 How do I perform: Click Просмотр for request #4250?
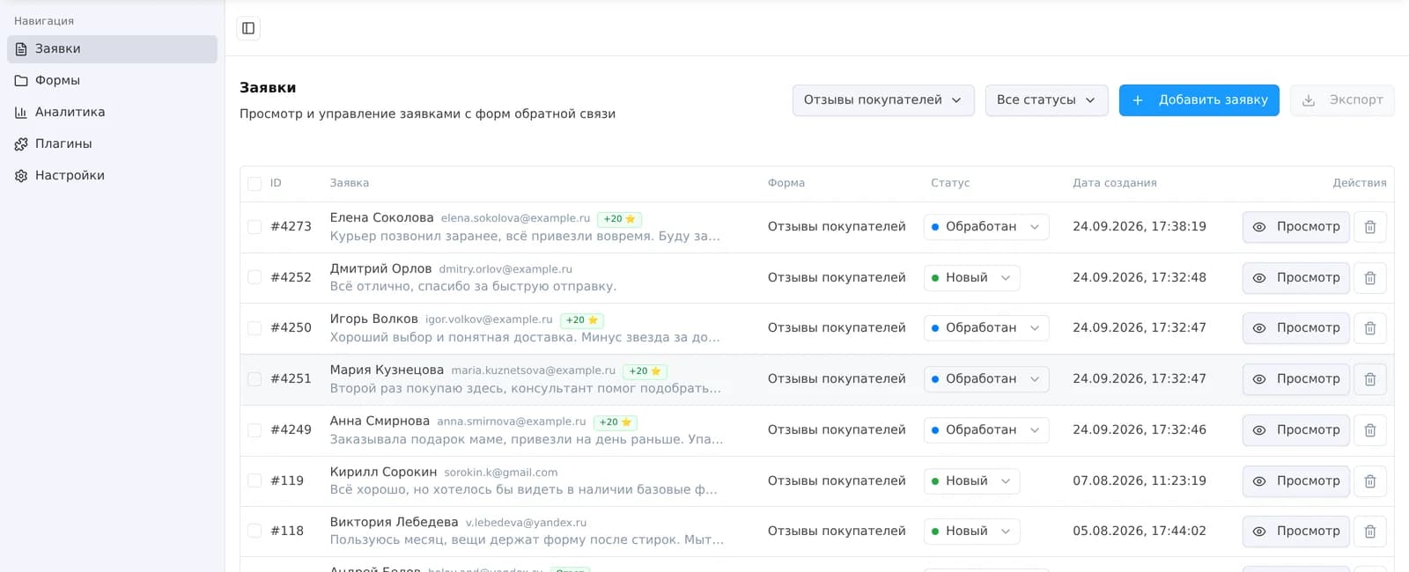pos(1296,328)
